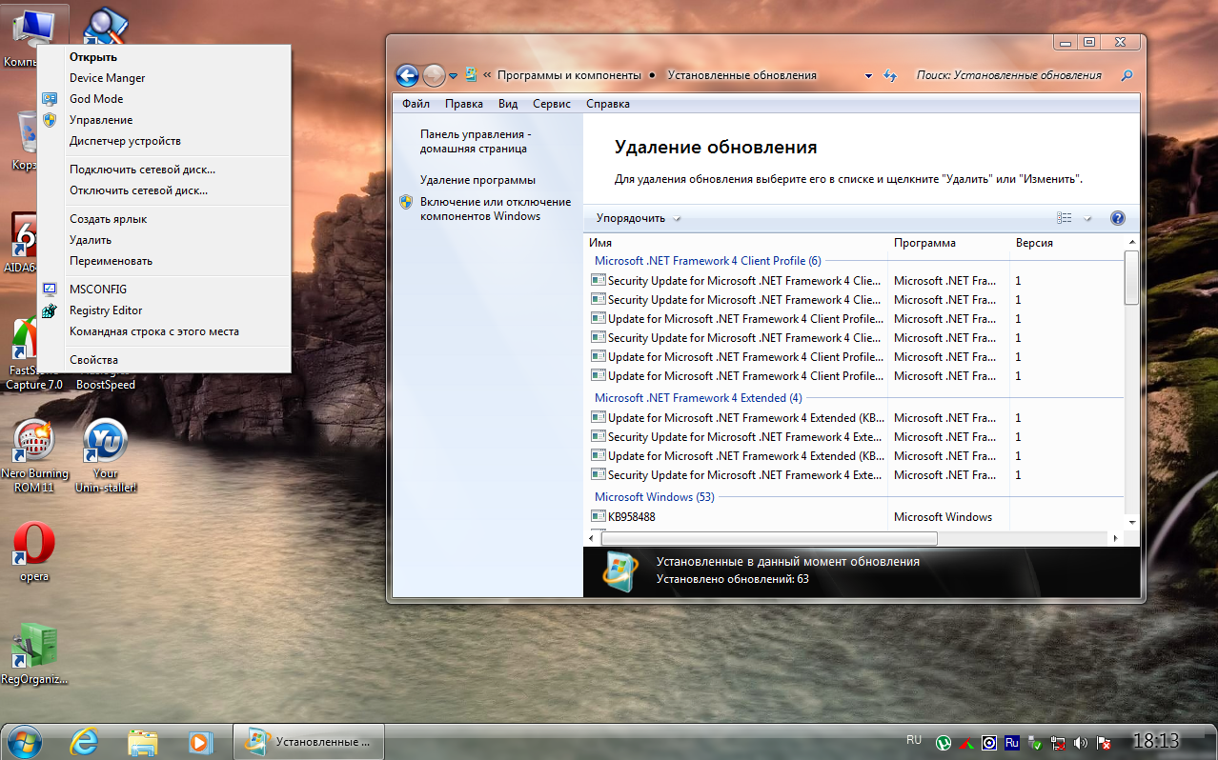Click the Forward arrow in the updates window

coord(434,75)
